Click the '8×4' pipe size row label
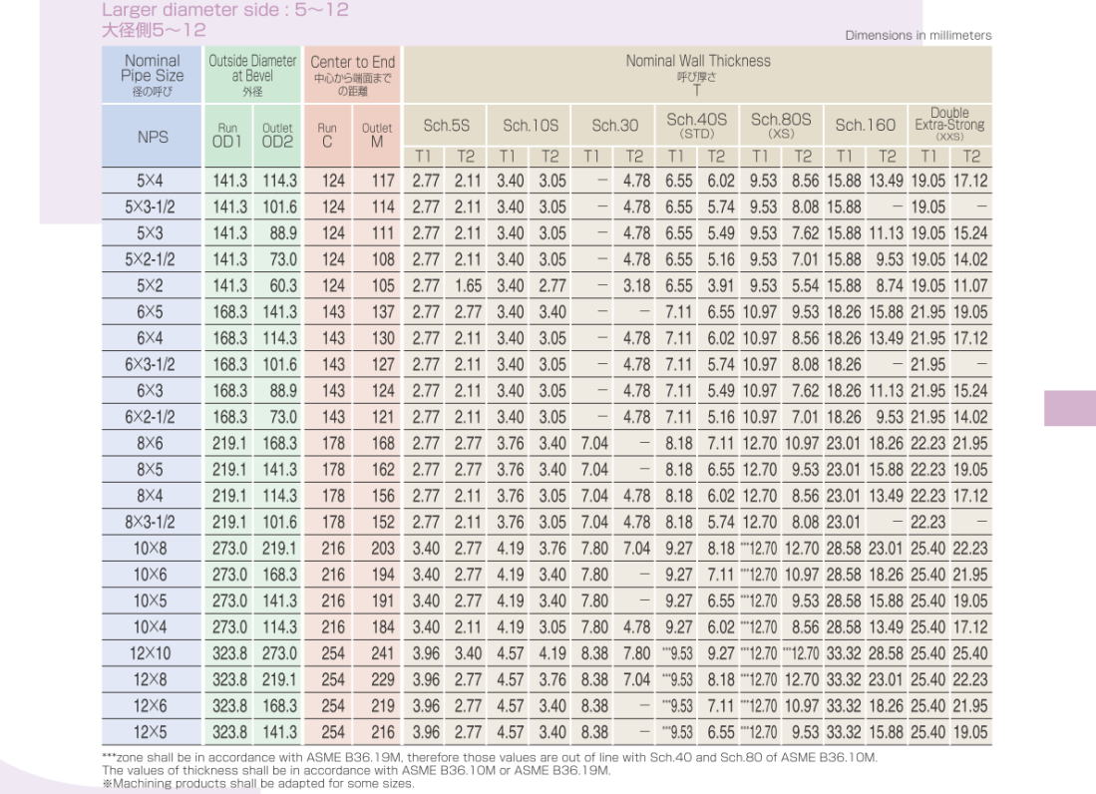This screenshot has height=794, width=1096. point(150,497)
